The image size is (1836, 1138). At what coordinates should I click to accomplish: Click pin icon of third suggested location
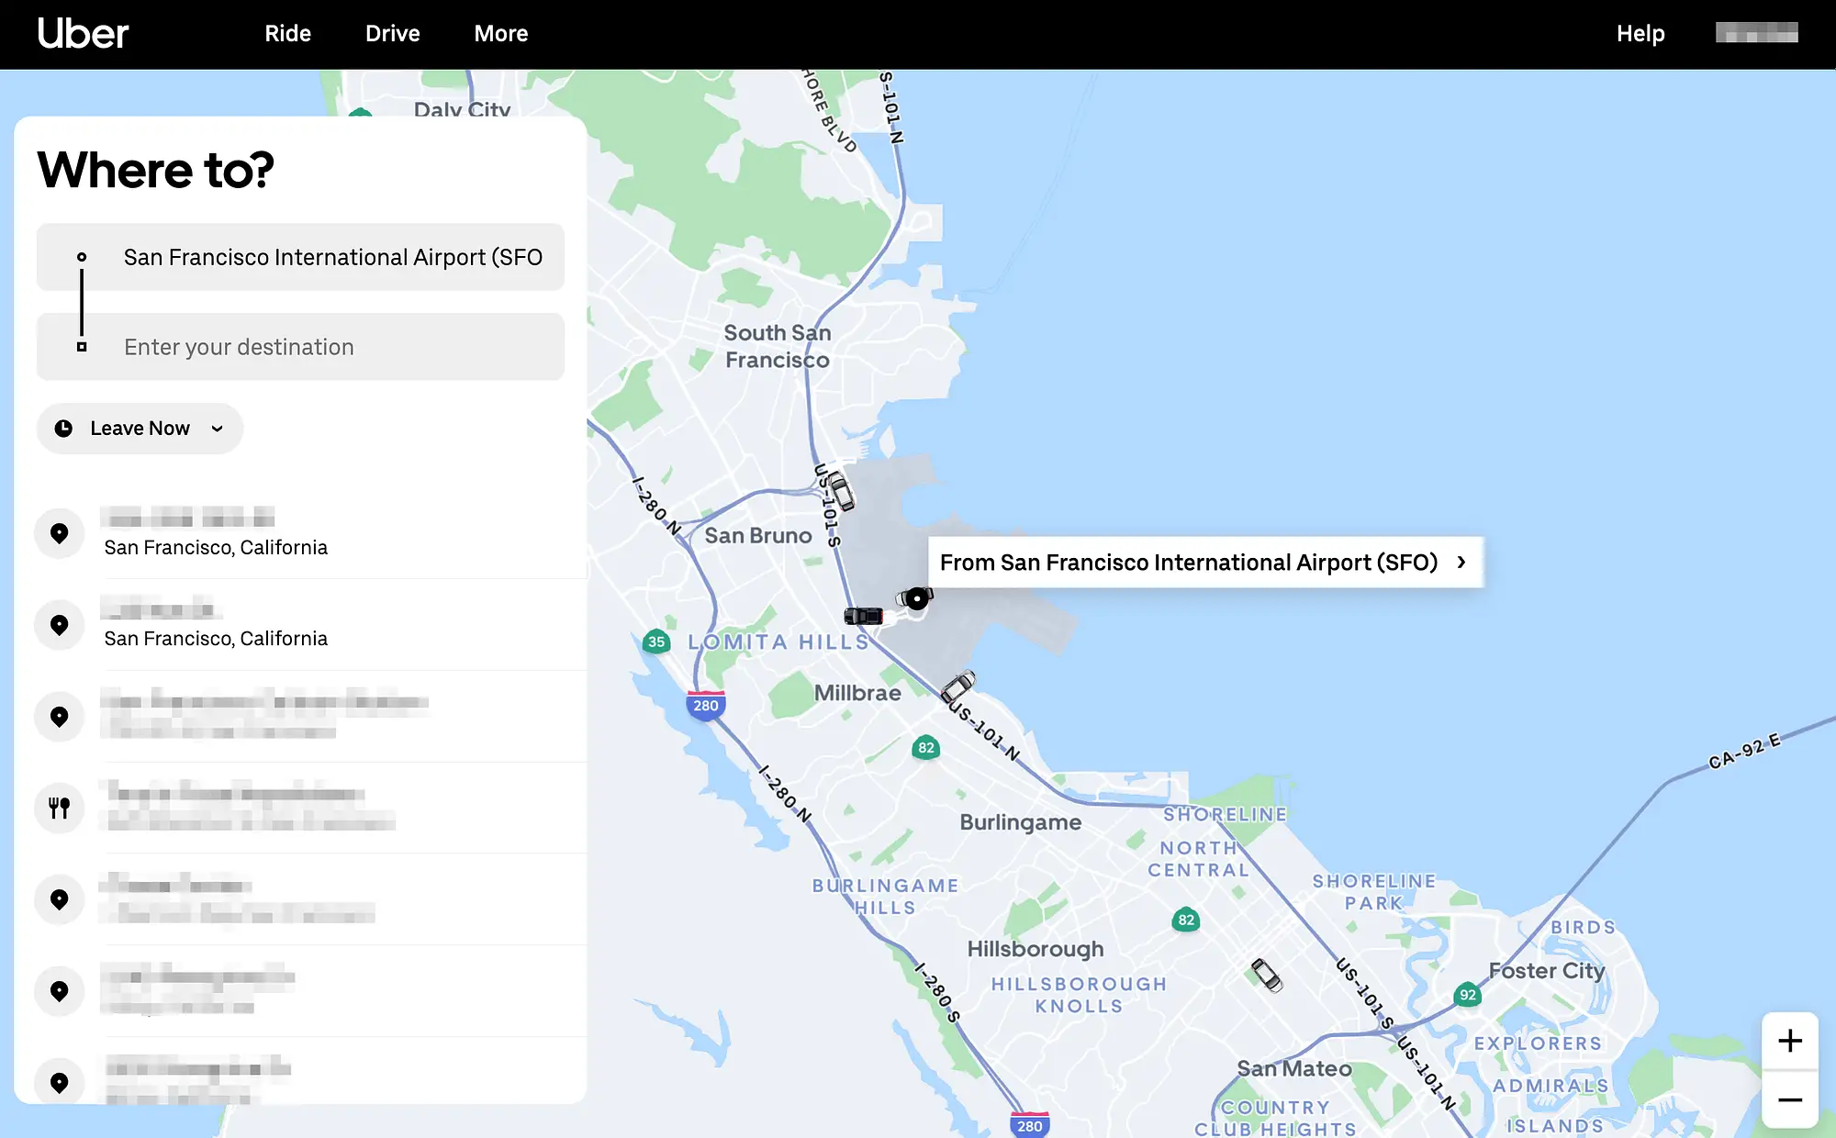click(60, 717)
